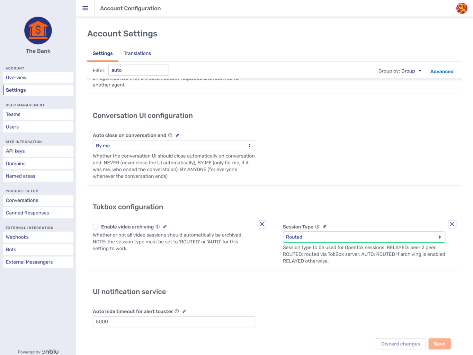Click the info icon next to Session Type
Screen dimensions: 473x355
coord(317,226)
